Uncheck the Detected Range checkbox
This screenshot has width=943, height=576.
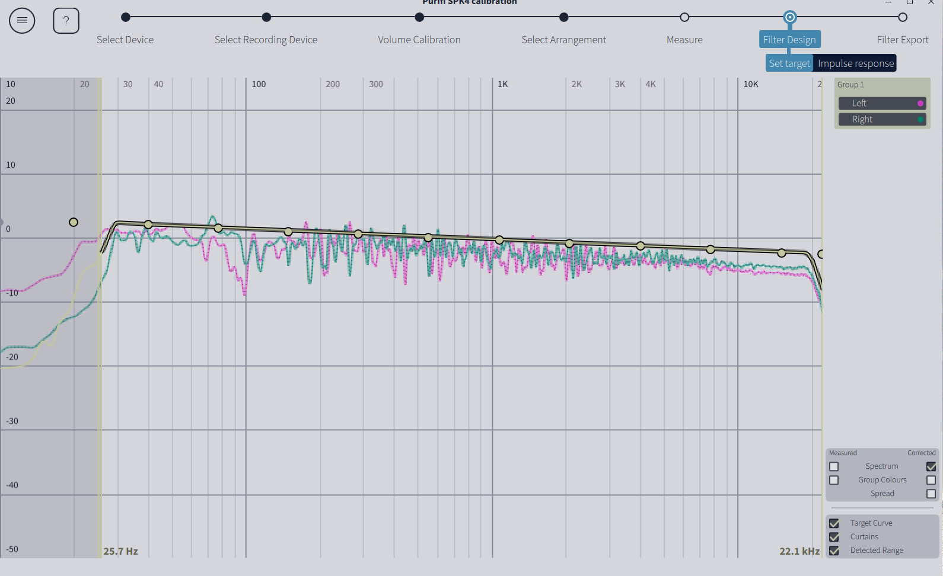point(834,551)
